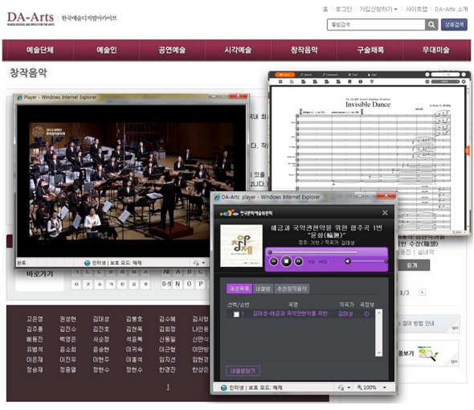The height and width of the screenshot is (410, 474).
Task: Skip to previous track in audio player
Action: [x=274, y=261]
